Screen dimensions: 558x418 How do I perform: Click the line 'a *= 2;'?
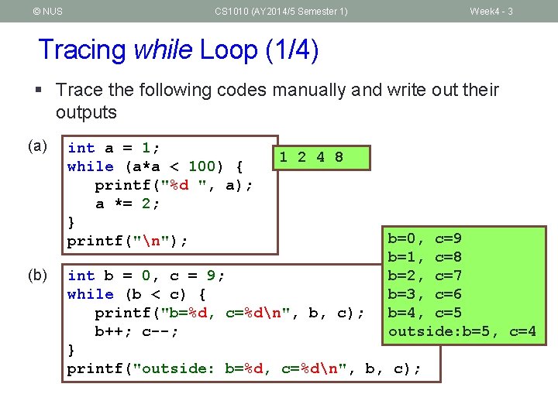point(127,204)
